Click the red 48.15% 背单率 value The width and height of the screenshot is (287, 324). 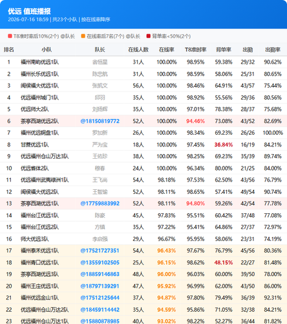pos(224,262)
